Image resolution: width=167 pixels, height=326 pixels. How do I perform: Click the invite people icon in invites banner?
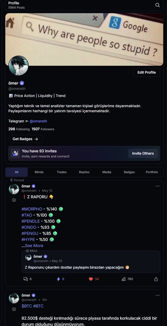pyautogui.click(x=15, y=153)
